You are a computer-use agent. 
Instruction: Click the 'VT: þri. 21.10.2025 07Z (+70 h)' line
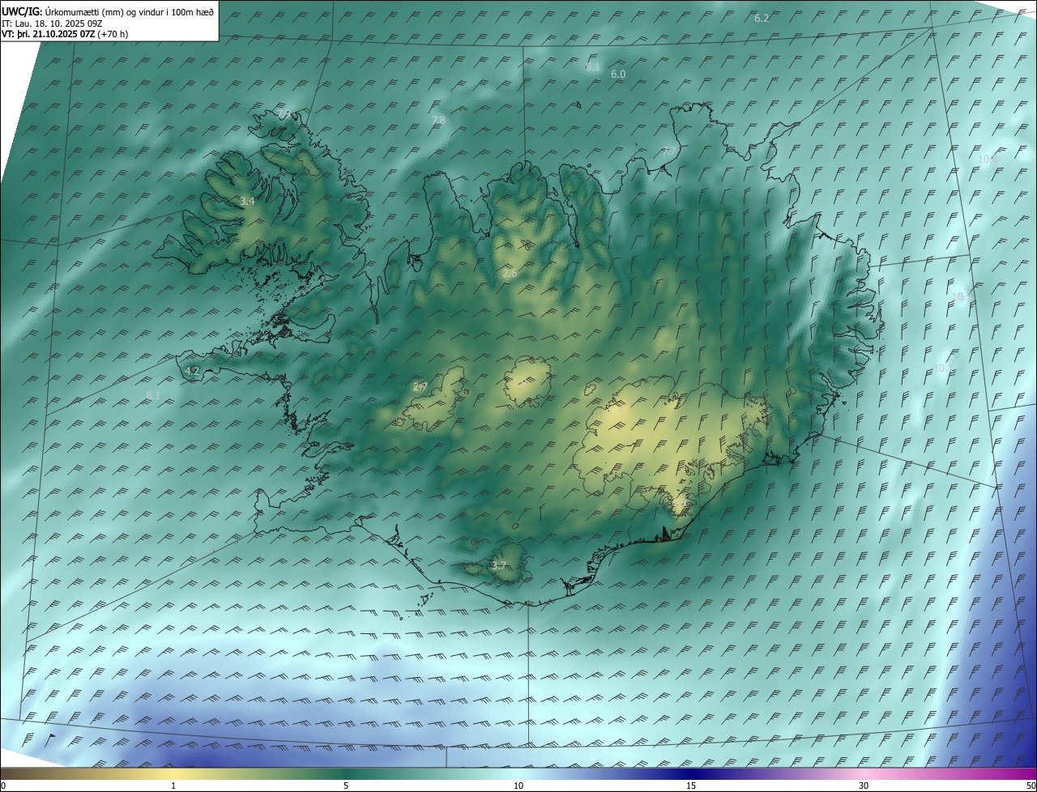pos(65,34)
